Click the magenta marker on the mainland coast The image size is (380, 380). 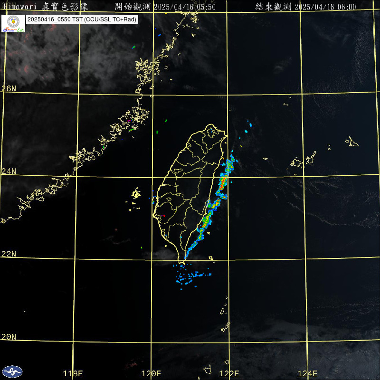[129, 121]
